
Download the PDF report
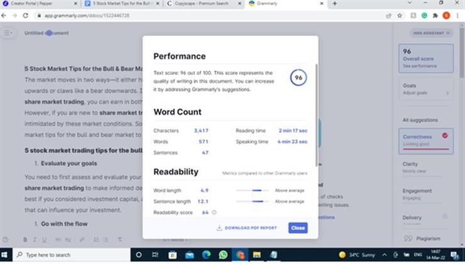click(x=246, y=228)
